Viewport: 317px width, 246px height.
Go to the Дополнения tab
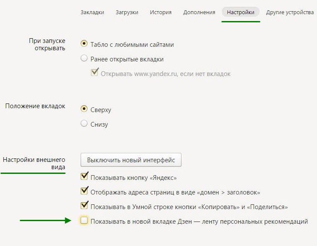199,12
